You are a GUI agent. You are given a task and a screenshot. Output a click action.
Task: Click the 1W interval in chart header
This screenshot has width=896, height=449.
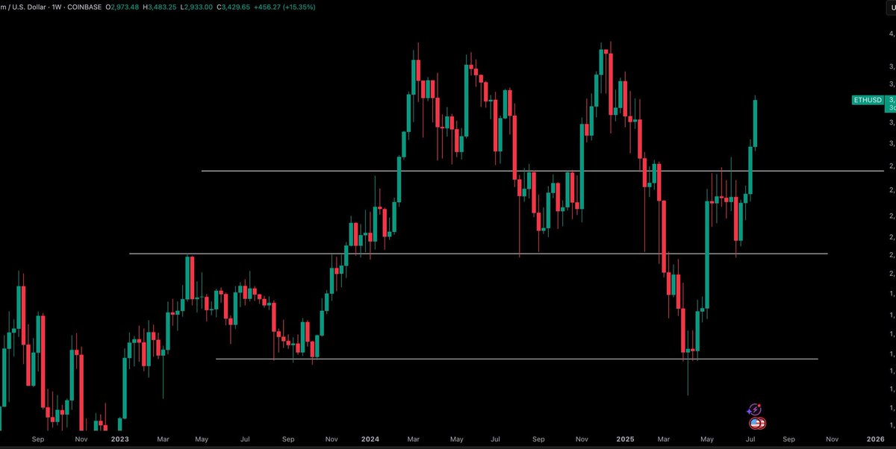pyautogui.click(x=57, y=7)
